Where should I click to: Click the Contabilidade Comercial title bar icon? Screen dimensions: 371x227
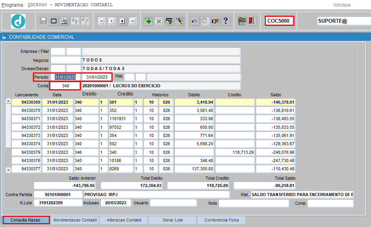(4, 37)
